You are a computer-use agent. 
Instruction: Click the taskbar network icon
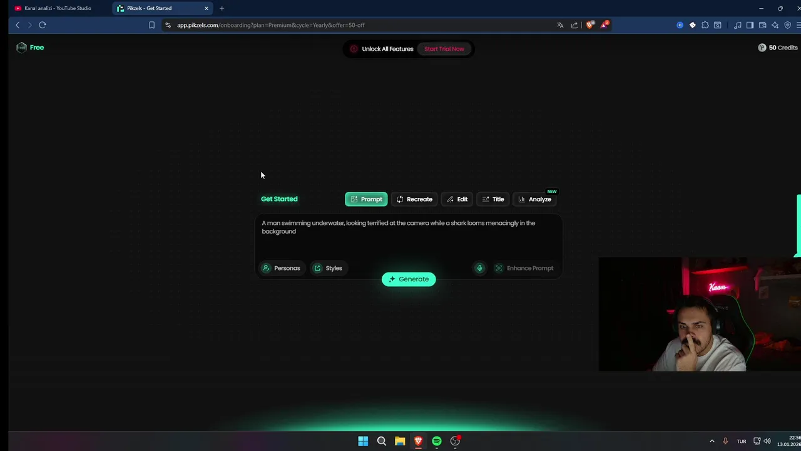pyautogui.click(x=757, y=441)
